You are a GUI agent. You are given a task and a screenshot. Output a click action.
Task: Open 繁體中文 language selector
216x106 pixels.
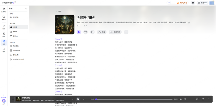click(x=202, y=3)
